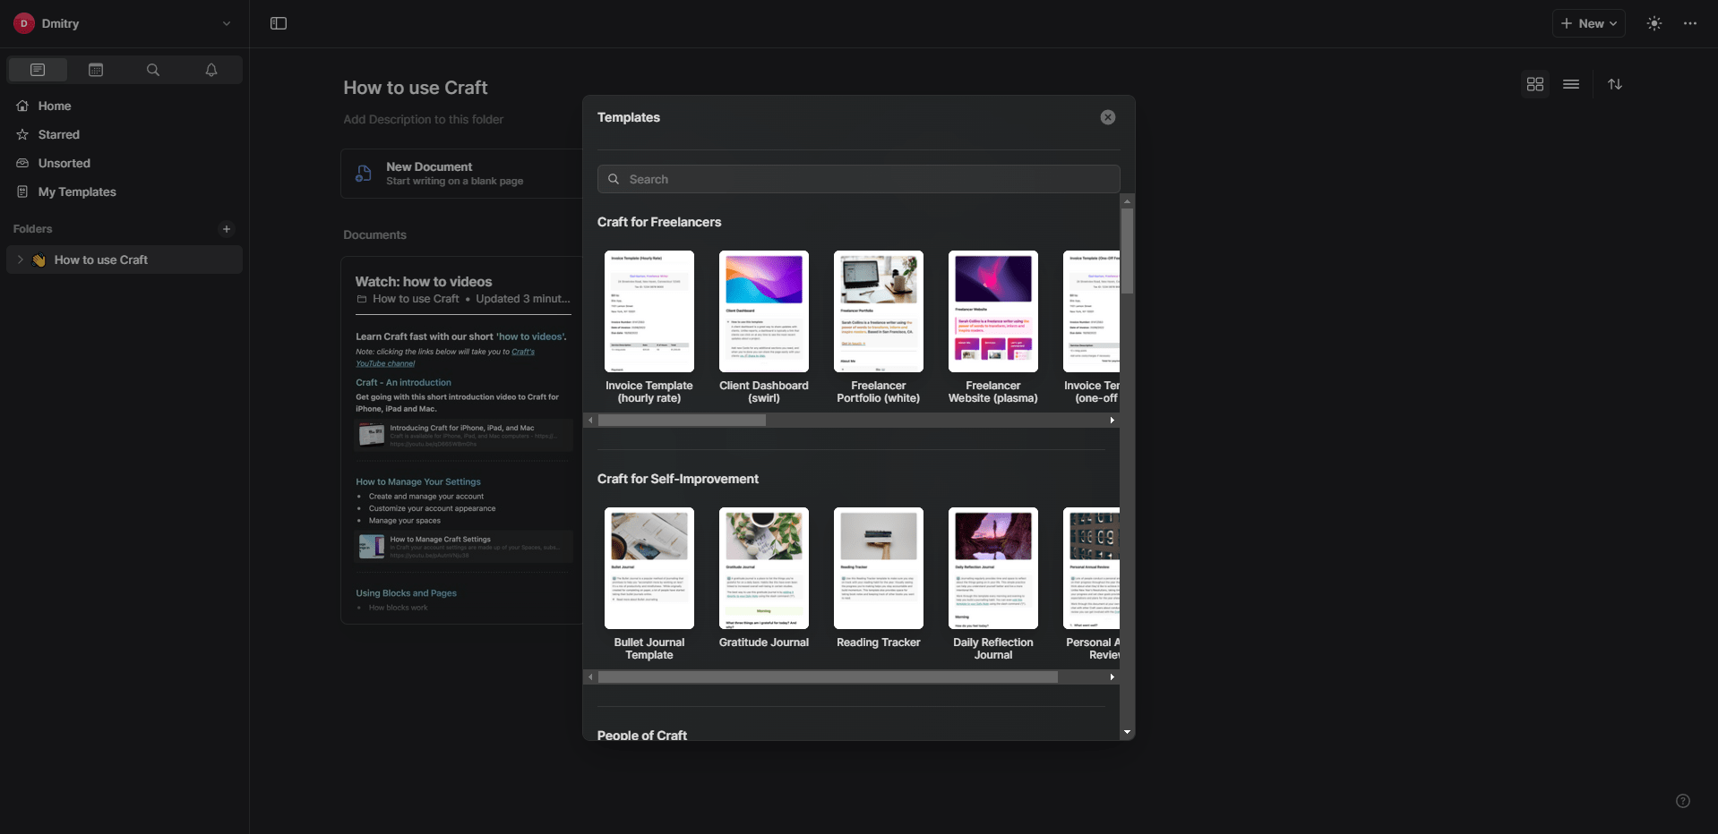Select the People of Craft heading
The image size is (1718, 834).
[642, 735]
